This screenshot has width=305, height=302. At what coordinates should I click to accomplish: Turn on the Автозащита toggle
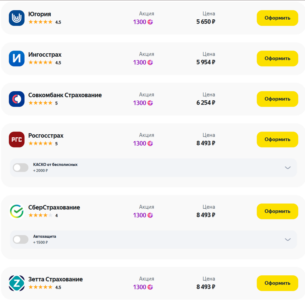(x=21, y=239)
